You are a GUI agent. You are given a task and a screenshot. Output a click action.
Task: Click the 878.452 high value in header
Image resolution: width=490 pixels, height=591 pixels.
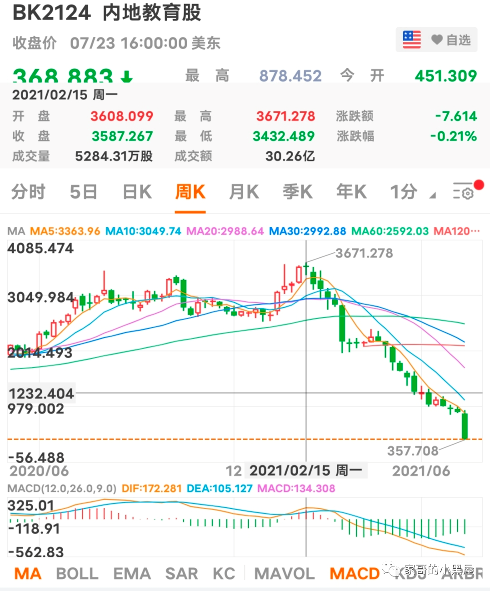coord(290,75)
